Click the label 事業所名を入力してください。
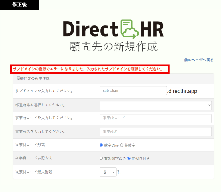 40,132
